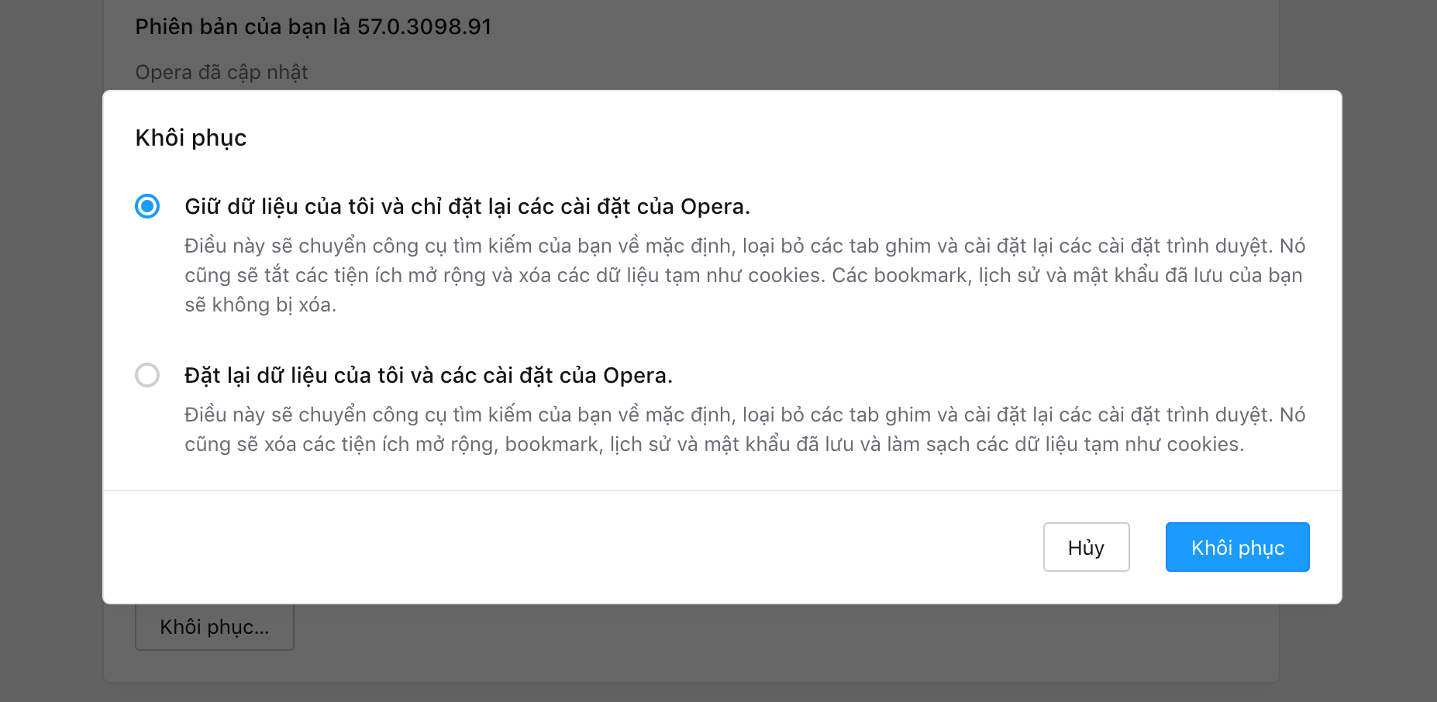Click the description ending 'sẽ không bị xóa.'
This screenshot has height=702, width=1437.
pos(745,275)
